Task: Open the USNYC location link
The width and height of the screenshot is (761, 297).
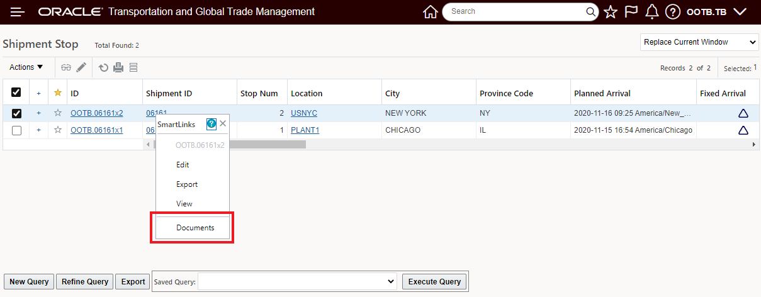Action: [x=304, y=113]
